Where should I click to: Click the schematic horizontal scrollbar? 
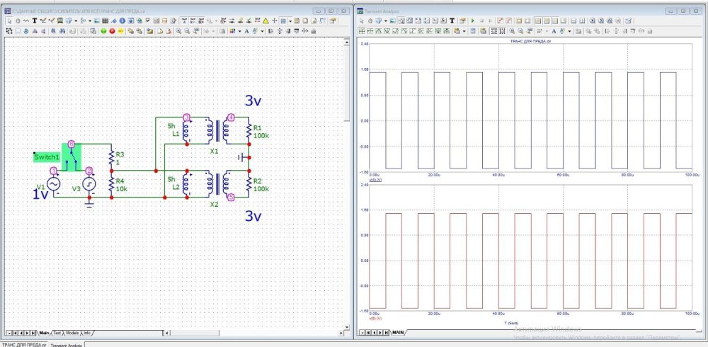[212, 332]
